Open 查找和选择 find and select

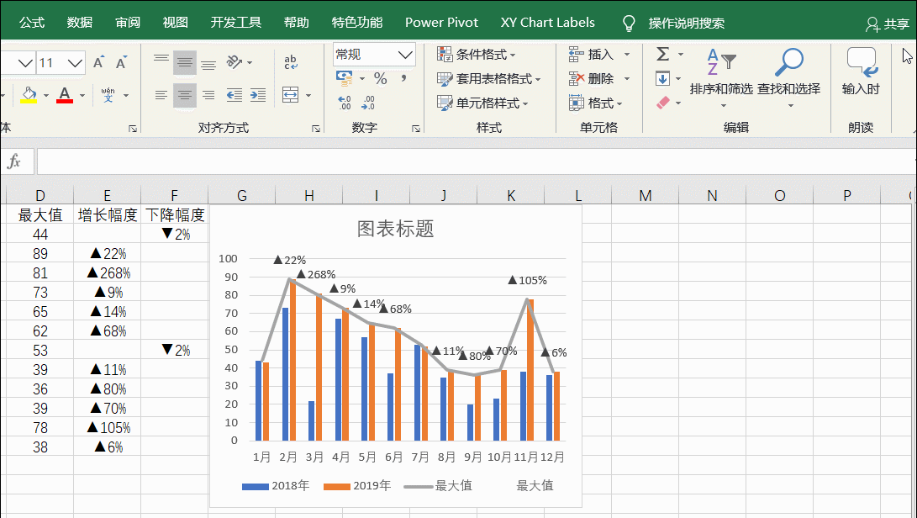coord(789,78)
